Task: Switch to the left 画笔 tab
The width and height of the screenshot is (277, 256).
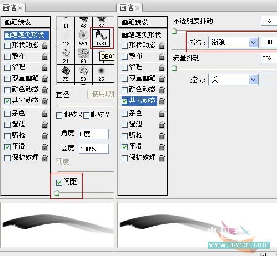Action: coord(12,8)
